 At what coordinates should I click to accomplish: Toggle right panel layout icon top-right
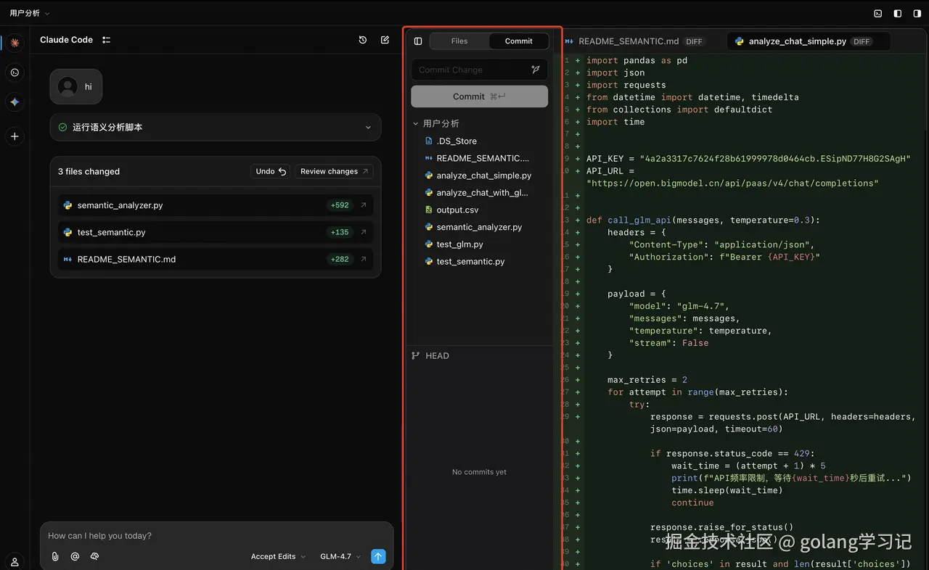(917, 13)
